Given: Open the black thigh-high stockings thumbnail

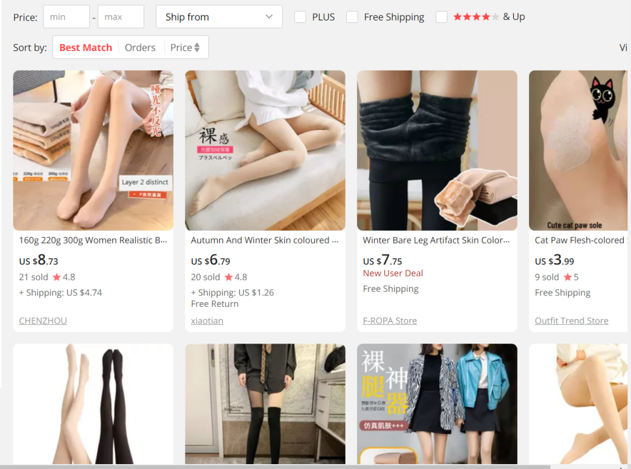Looking at the screenshot, I should 265,404.
